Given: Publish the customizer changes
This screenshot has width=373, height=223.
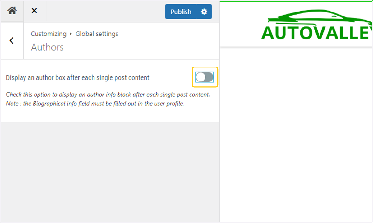Looking at the screenshot, I should [x=181, y=12].
